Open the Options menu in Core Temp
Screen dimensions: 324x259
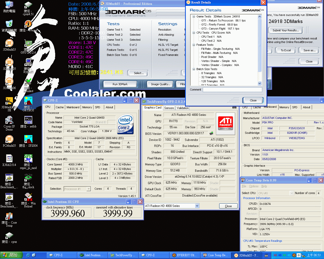[x=254, y=186]
